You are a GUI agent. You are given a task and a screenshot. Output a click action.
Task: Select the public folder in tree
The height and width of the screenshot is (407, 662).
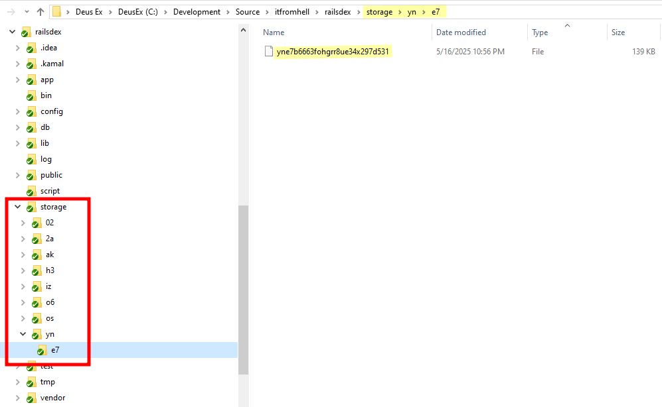pyautogui.click(x=51, y=176)
